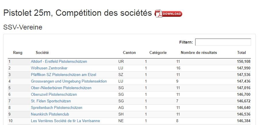Open Grosswangen und Umgebung Pistolensektion link
Image resolution: width=263 pixels, height=125 pixels.
point(69,81)
